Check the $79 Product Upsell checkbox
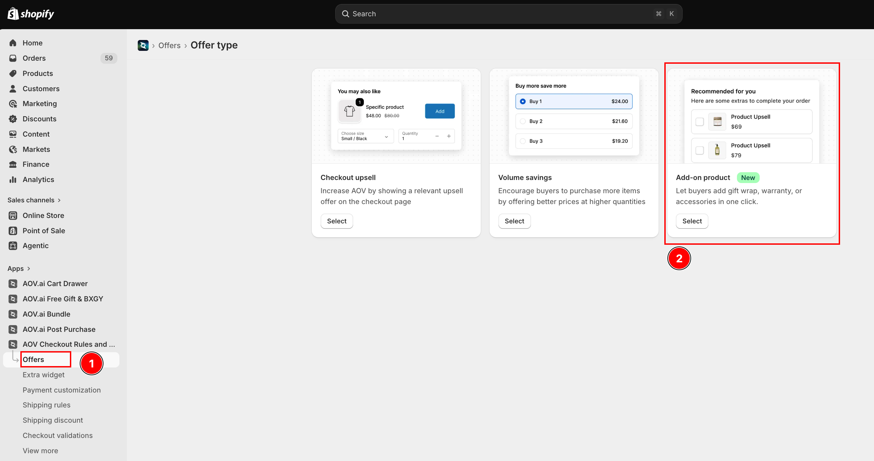This screenshot has height=461, width=874. tap(700, 150)
